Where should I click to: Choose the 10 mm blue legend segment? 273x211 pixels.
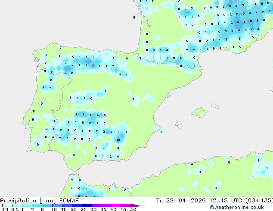click(x=57, y=205)
